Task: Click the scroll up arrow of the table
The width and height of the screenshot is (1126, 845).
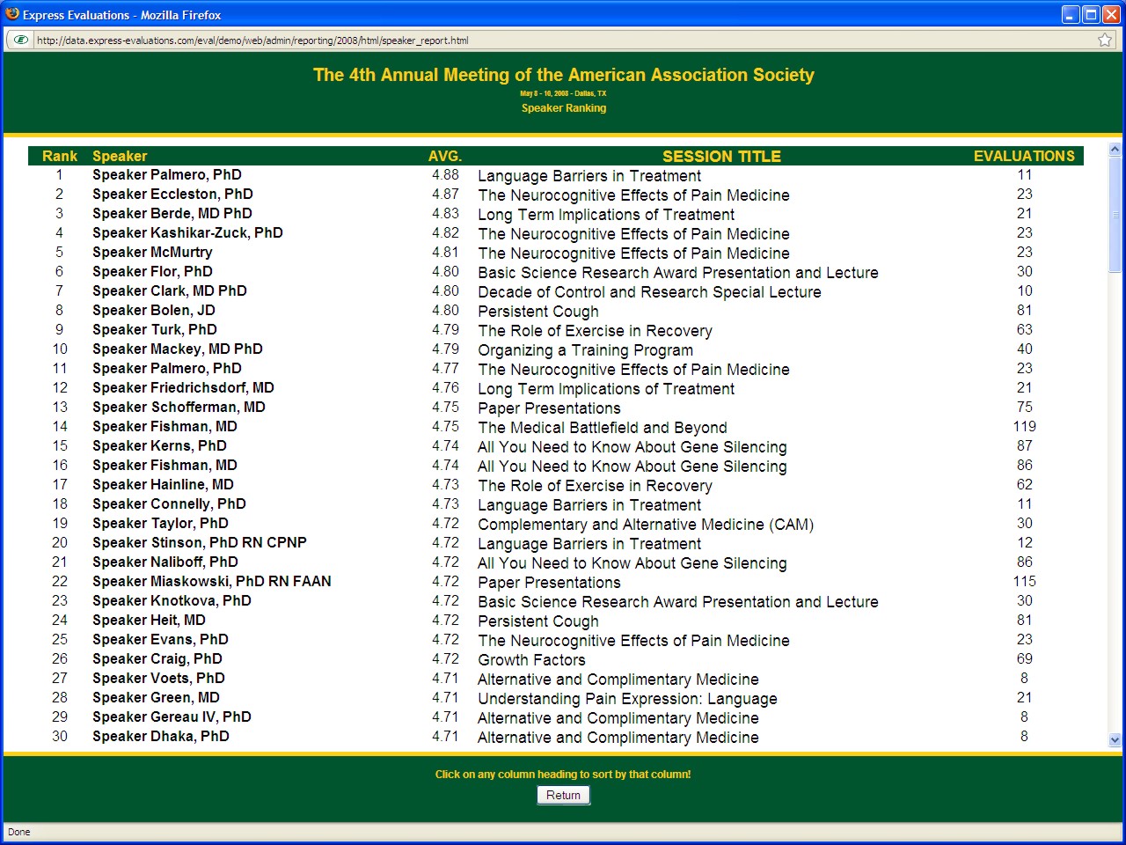Action: [x=1115, y=150]
